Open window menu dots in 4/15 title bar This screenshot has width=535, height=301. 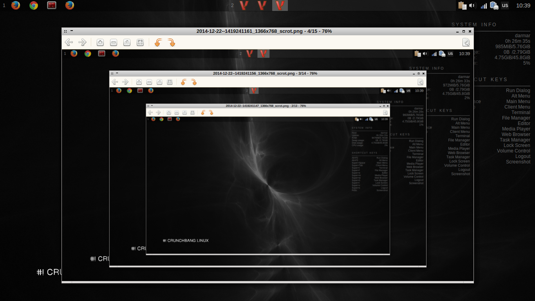coord(65,31)
